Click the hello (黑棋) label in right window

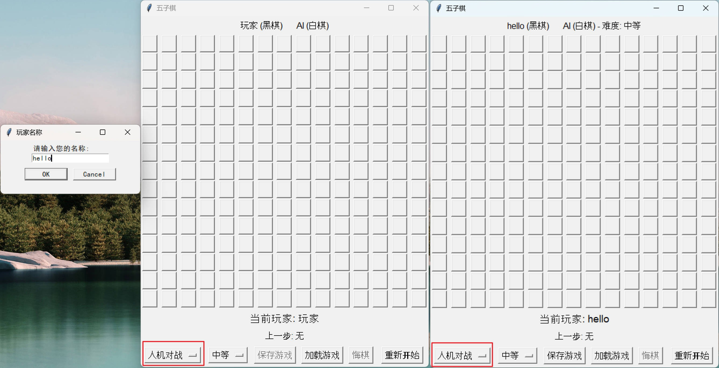point(528,26)
